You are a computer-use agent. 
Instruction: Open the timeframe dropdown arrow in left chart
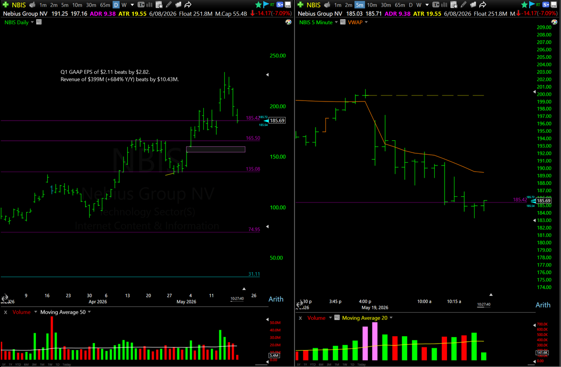click(x=132, y=4)
